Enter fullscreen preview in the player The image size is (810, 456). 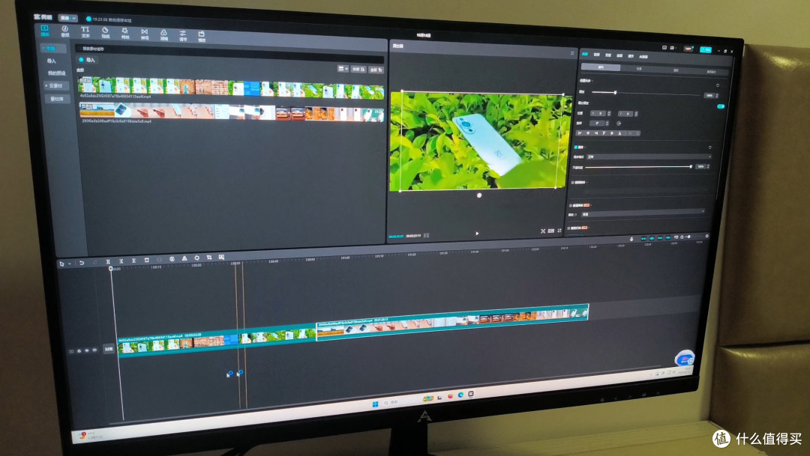pos(559,231)
